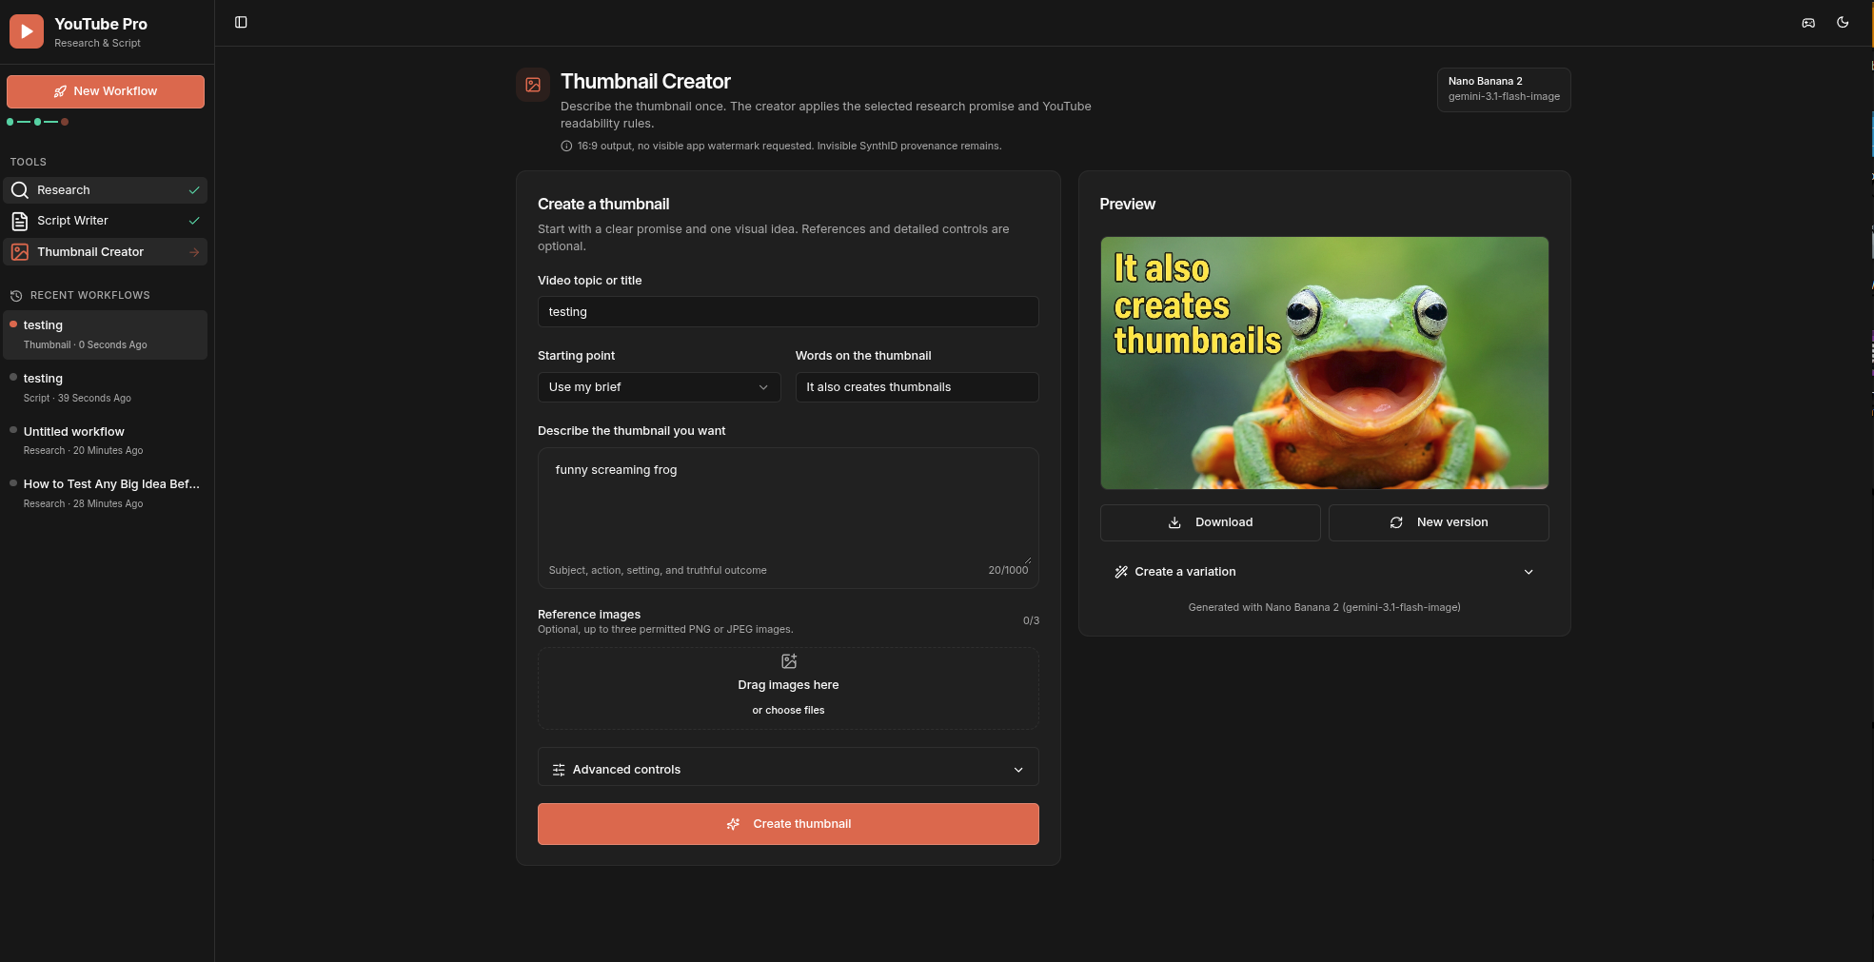Screen dimensions: 1874x962
Task: Open the 'testing' Thumbnail workflow
Action: point(106,335)
